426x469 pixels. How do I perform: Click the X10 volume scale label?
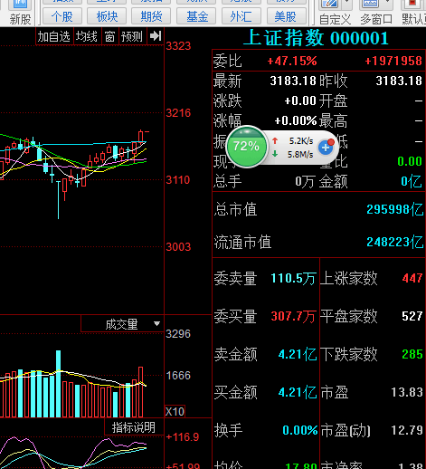click(175, 411)
